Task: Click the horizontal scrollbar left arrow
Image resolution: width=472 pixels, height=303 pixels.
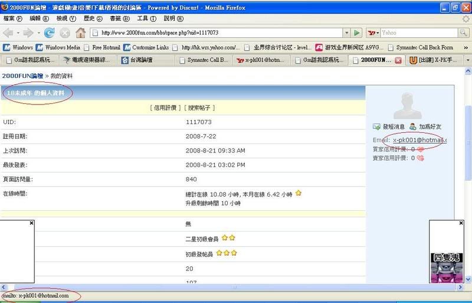Action: pos(4,287)
